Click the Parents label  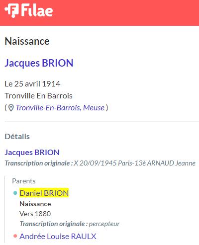click(x=24, y=181)
